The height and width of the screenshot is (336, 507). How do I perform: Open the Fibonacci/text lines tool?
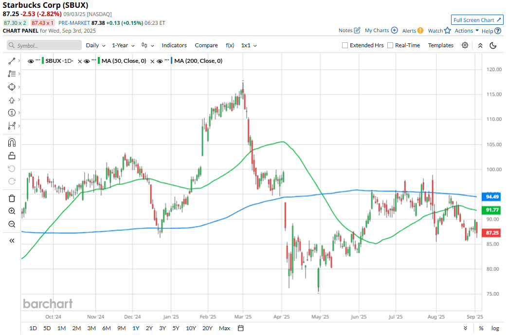point(12,74)
